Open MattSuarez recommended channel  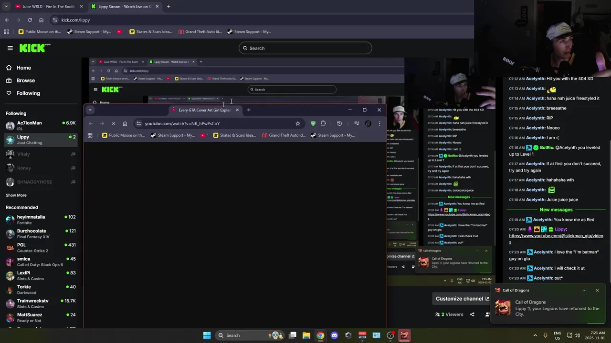[x=41, y=317]
